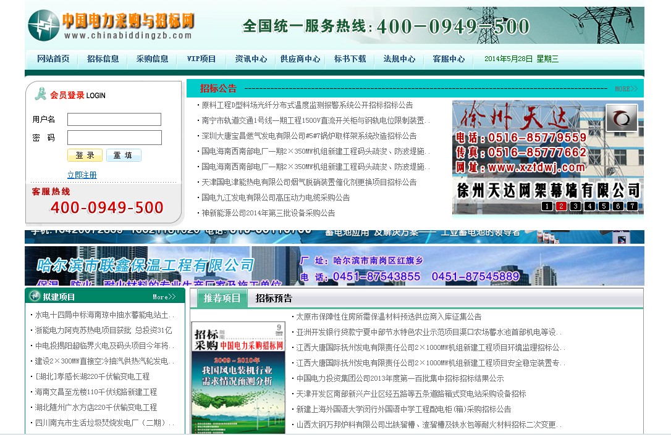Open MORE link in 招标公告 header

click(x=626, y=89)
